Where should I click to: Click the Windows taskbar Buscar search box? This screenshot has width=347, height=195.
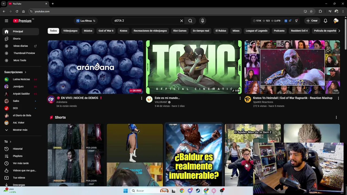(x=150, y=191)
